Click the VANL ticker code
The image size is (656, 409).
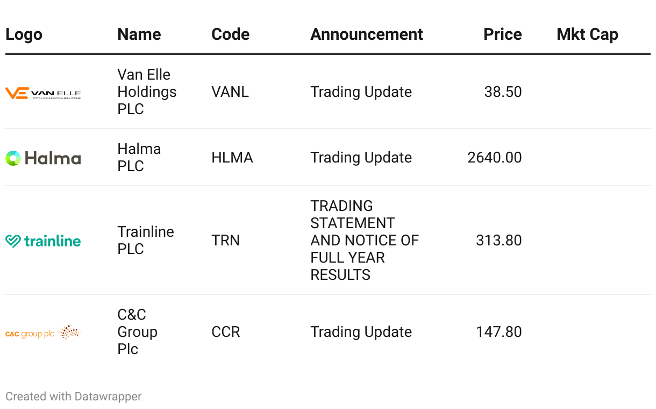point(230,92)
